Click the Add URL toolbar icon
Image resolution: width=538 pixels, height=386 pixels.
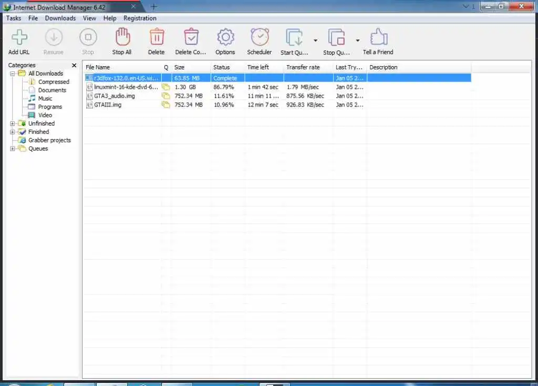tap(19, 37)
